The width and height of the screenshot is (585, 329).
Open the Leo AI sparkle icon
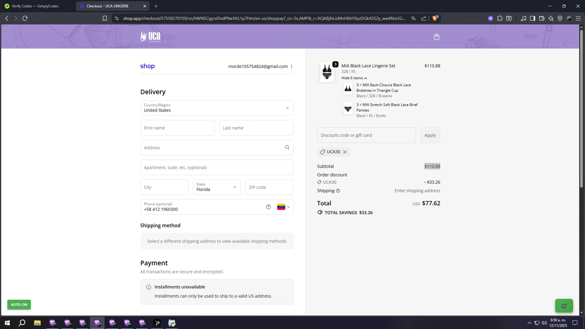[551, 18]
